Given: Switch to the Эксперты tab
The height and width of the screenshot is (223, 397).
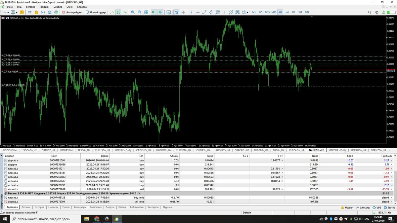Looking at the screenshot, I should 153,207.
